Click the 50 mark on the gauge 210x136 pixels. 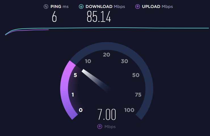click(136, 75)
